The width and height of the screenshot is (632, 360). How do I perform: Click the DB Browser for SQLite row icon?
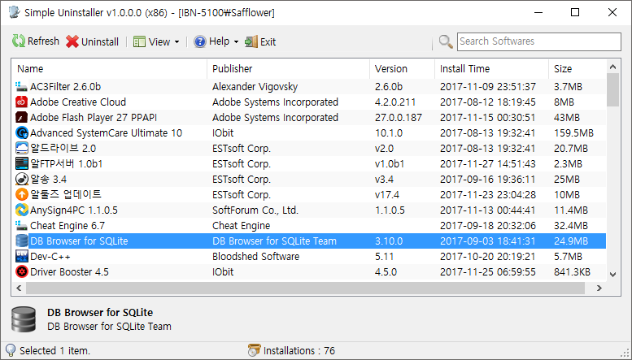tap(21, 241)
